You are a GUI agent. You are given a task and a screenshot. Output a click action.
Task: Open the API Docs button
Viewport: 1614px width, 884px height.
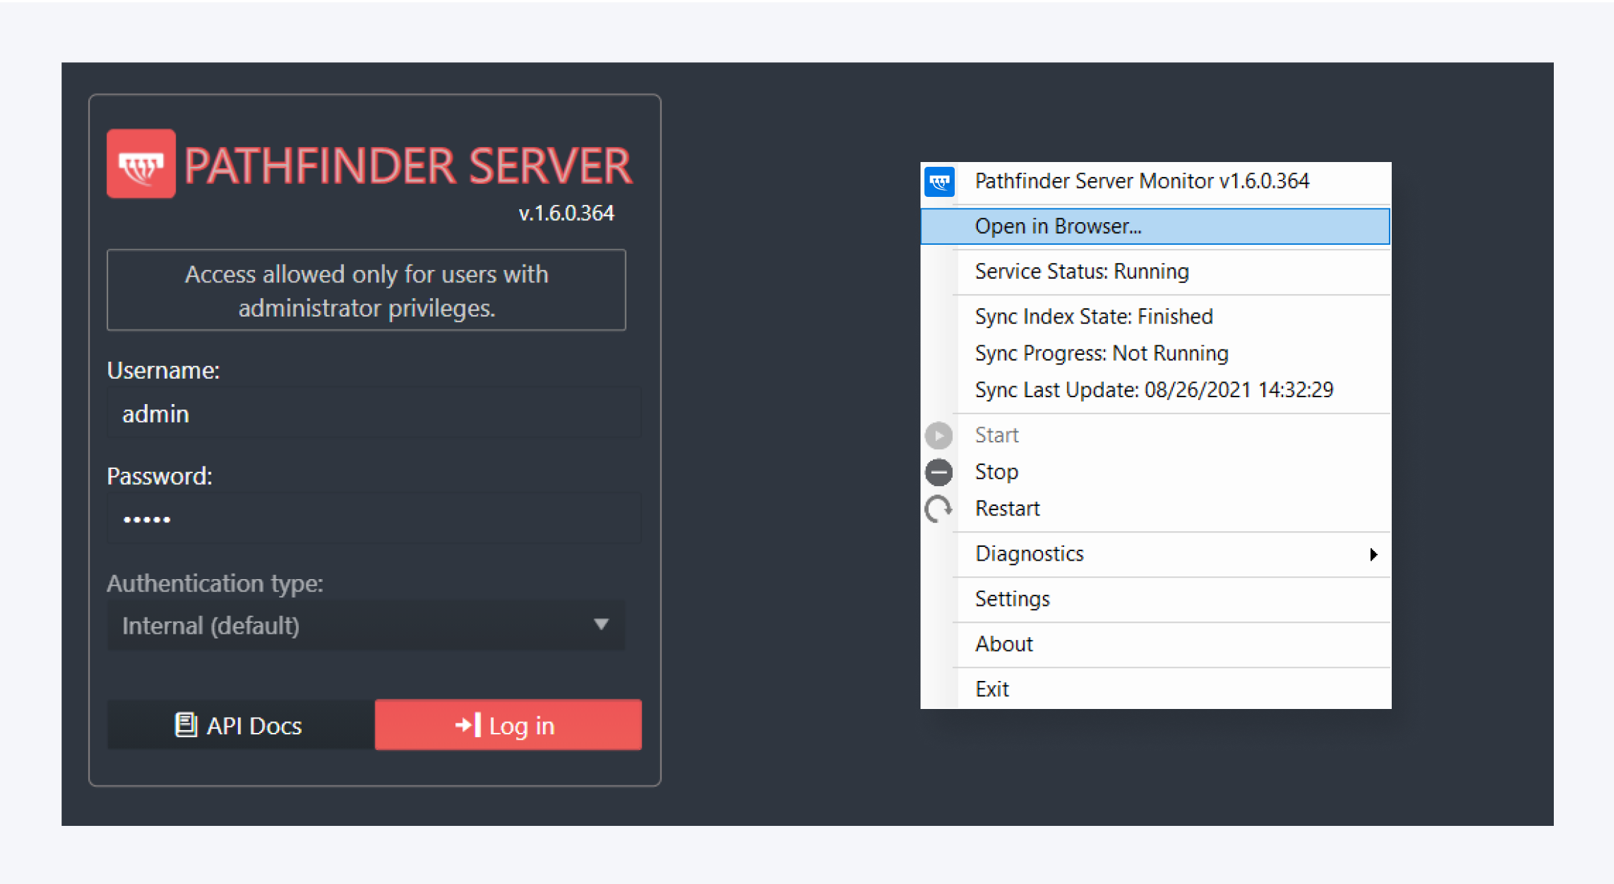click(x=241, y=725)
